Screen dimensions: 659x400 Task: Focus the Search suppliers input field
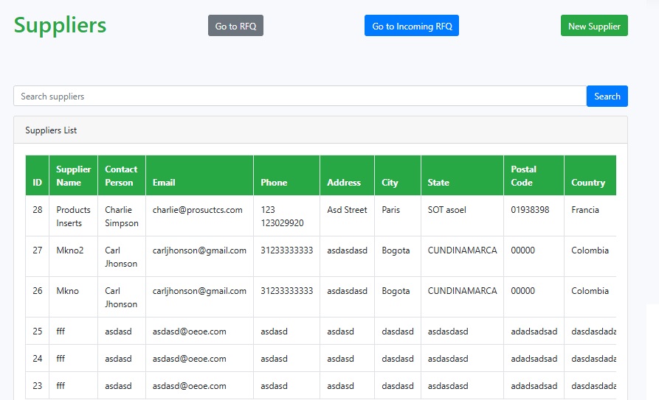pos(300,97)
